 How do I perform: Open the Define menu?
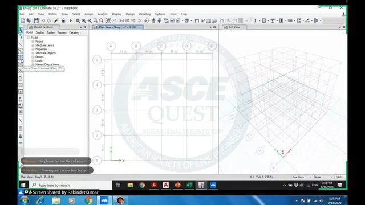click(x=52, y=14)
